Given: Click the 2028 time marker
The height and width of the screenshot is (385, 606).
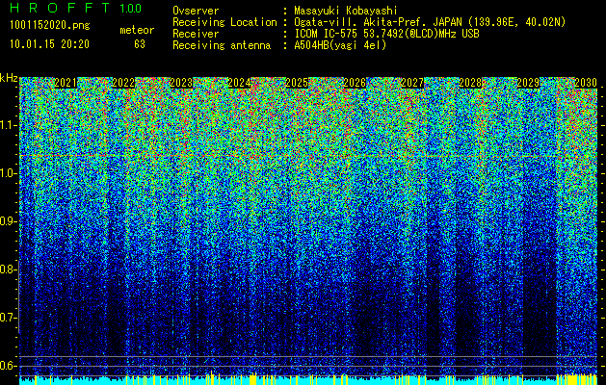Looking at the screenshot, I should (470, 83).
